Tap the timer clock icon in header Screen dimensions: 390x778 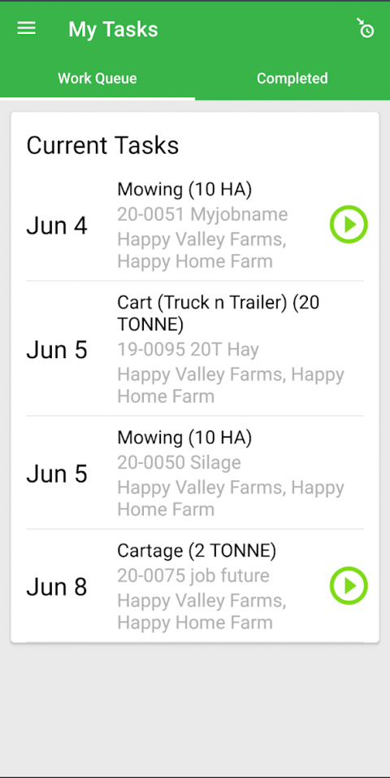366,28
